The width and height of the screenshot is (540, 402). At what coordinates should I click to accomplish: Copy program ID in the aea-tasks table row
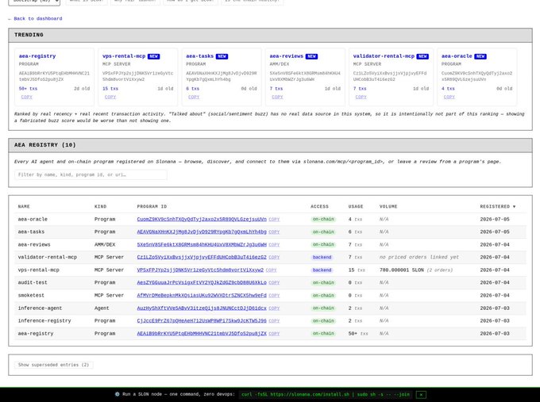pyautogui.click(x=274, y=232)
